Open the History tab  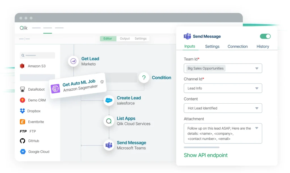click(x=263, y=46)
